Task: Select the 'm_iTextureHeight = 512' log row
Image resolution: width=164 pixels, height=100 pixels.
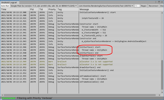Action: tap(81, 33)
